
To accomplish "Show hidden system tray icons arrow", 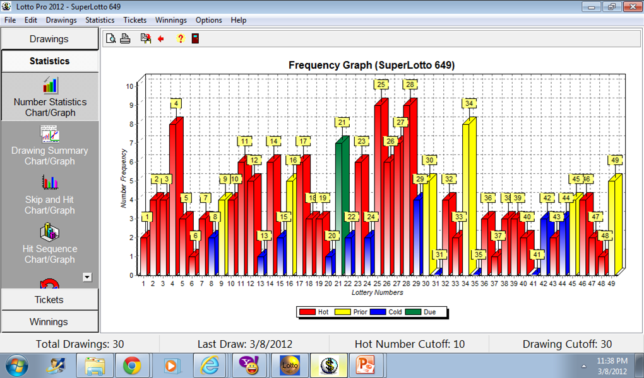I will (x=583, y=366).
